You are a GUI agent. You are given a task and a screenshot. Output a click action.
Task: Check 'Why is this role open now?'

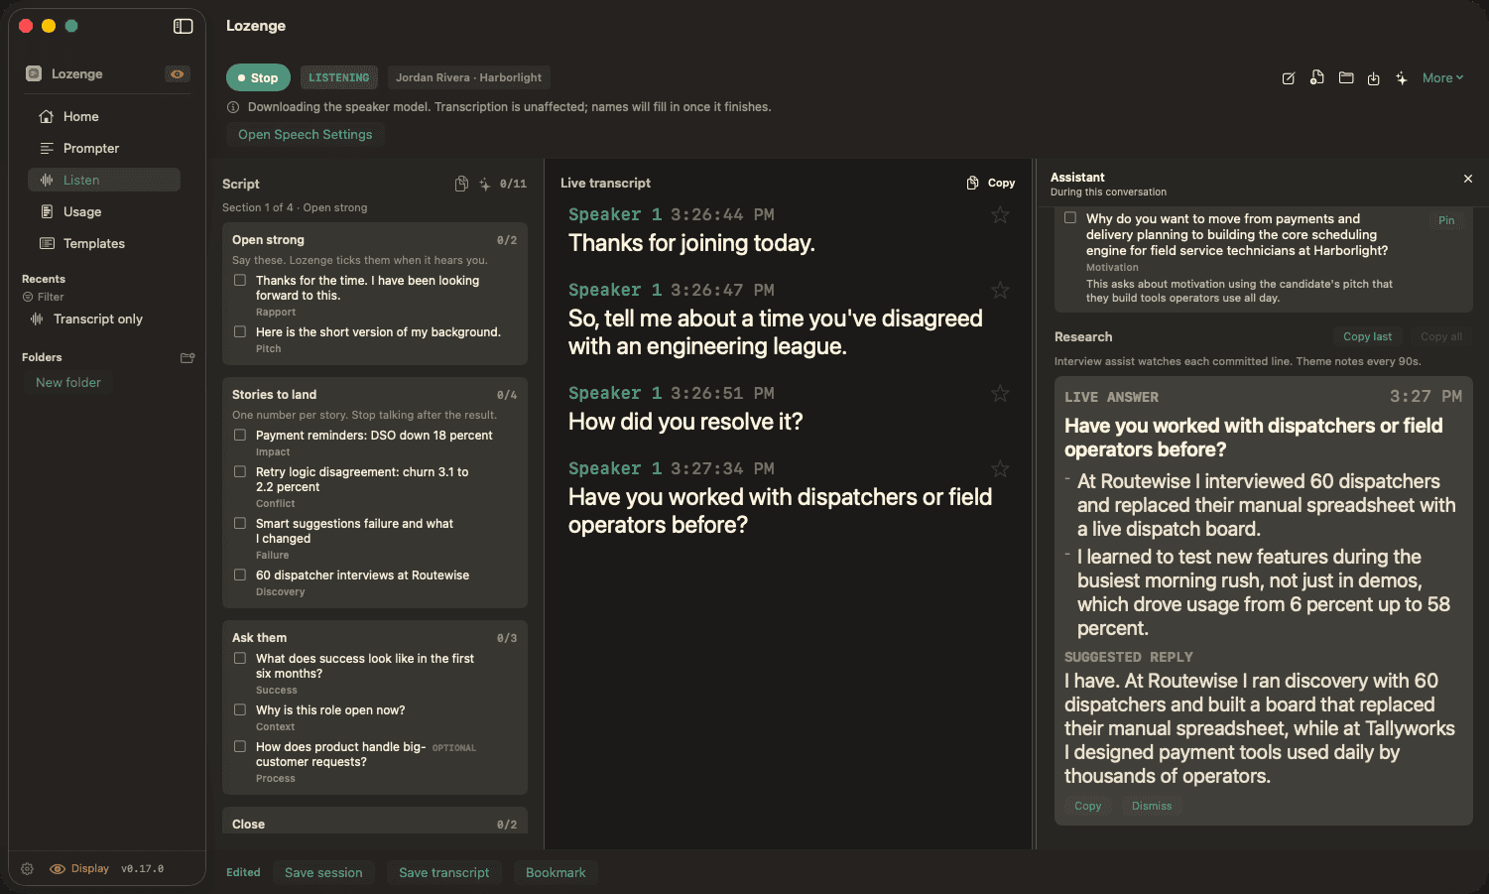pos(239,710)
